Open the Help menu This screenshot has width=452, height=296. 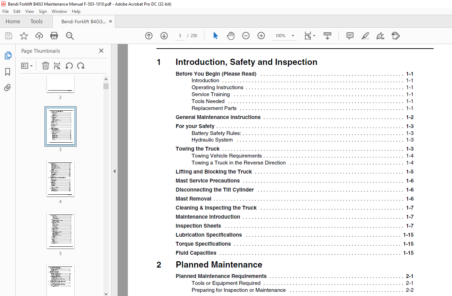click(76, 11)
